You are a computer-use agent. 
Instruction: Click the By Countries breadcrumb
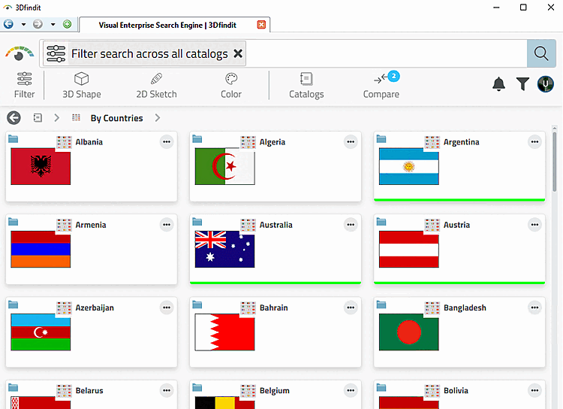pos(116,118)
